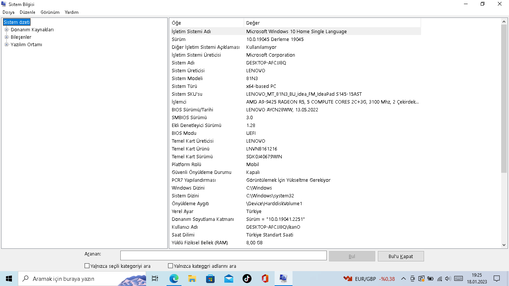Select the BIOS Sürümü/Tarihi row label
The image size is (509, 286).
(x=192, y=110)
